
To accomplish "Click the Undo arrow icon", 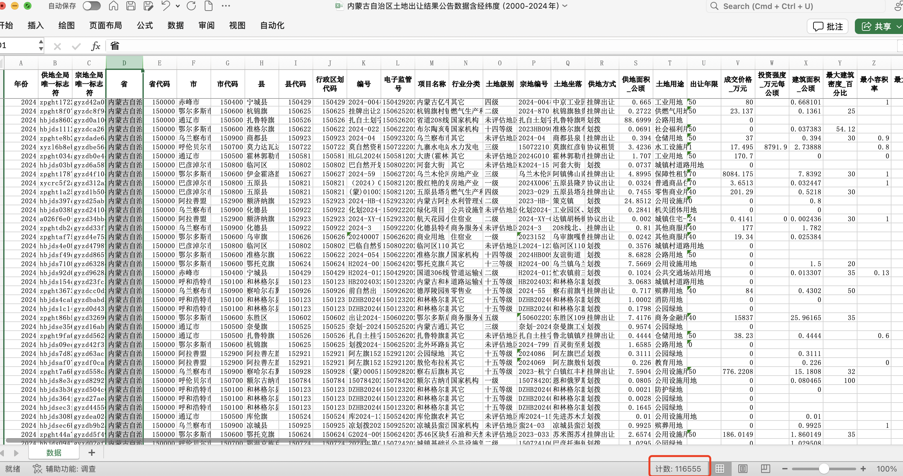I will click(x=166, y=6).
